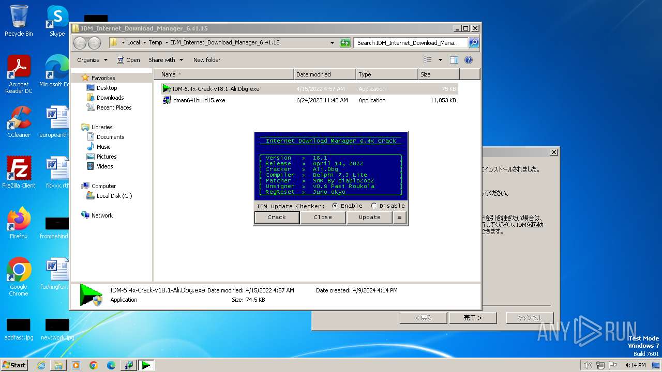Focus the Search IDM folder field

411,43
